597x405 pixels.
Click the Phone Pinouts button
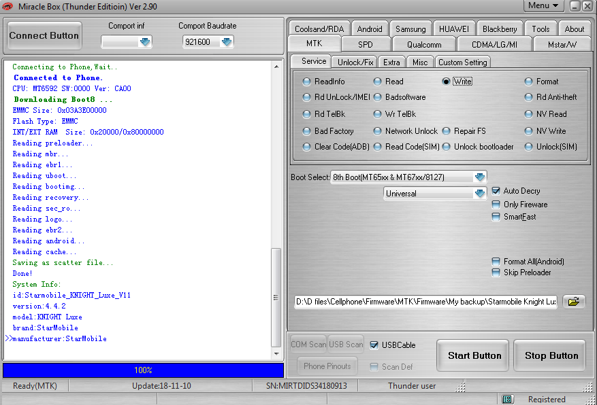(x=327, y=366)
